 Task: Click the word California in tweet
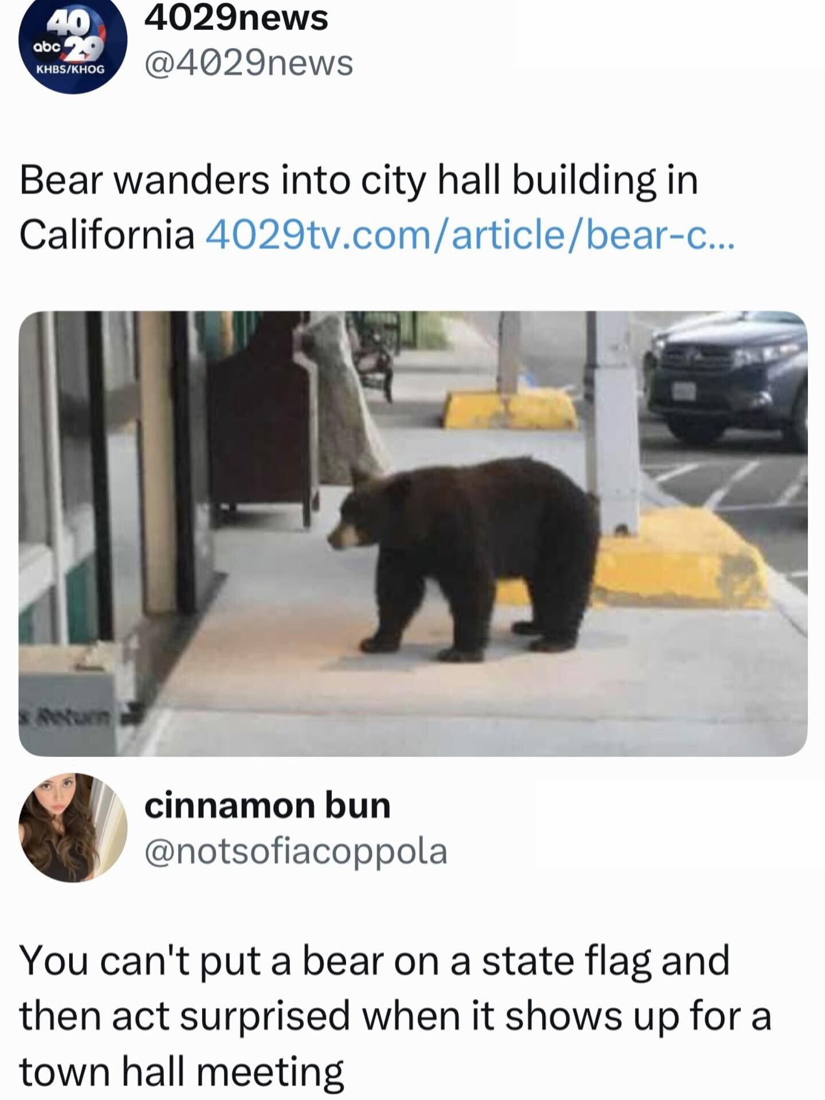107,235
